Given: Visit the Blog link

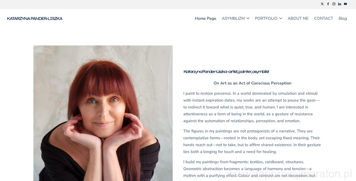Looking at the screenshot, I should pos(343,18).
